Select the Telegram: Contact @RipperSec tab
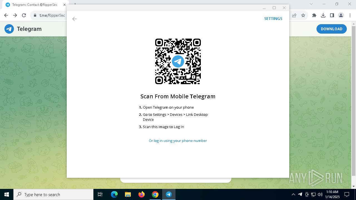The height and width of the screenshot is (200, 356). pyautogui.click(x=34, y=5)
